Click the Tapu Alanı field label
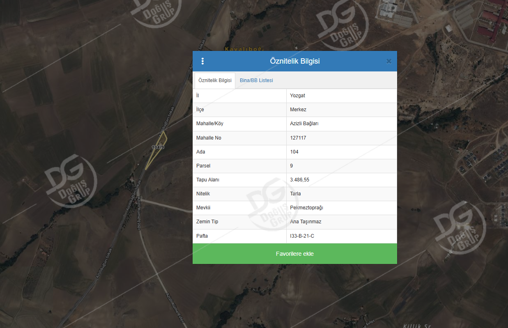 [x=208, y=180]
